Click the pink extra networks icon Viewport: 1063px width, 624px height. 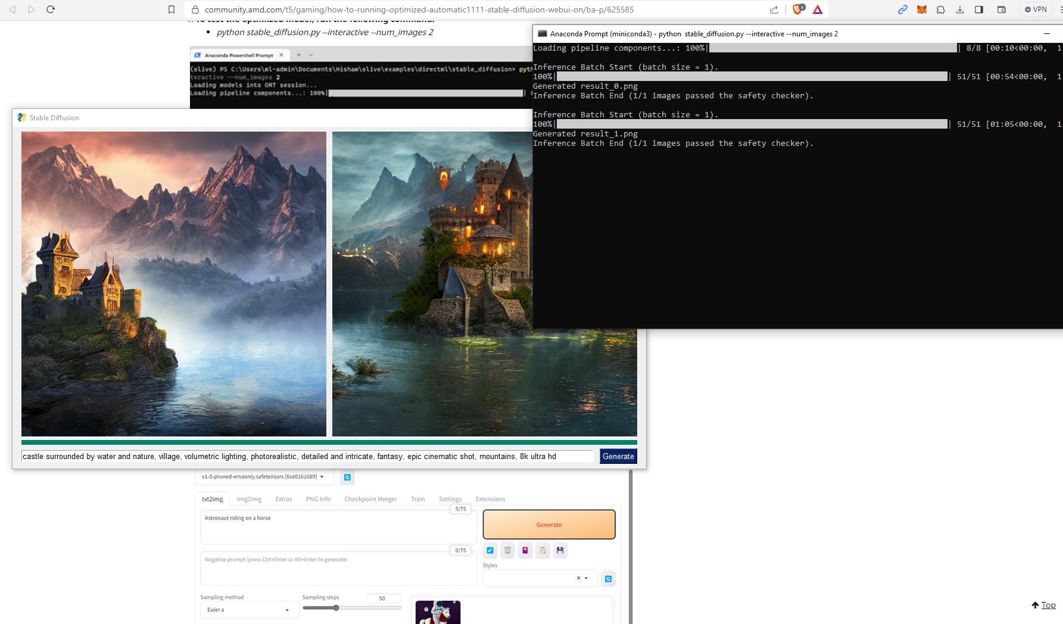coord(525,550)
